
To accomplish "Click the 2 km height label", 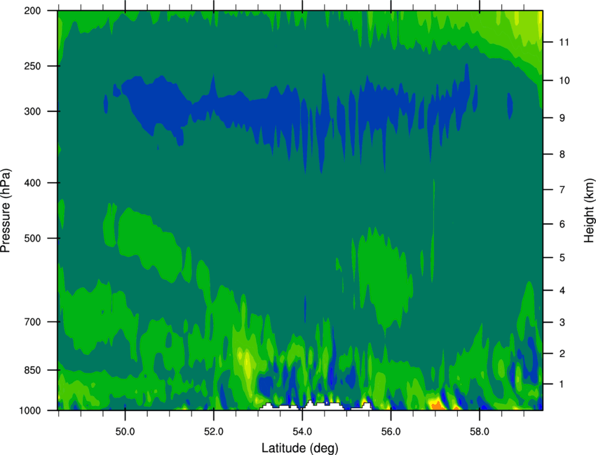I will tap(562, 353).
